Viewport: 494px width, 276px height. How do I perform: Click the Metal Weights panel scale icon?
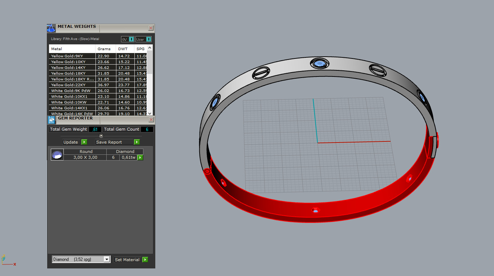click(x=51, y=28)
